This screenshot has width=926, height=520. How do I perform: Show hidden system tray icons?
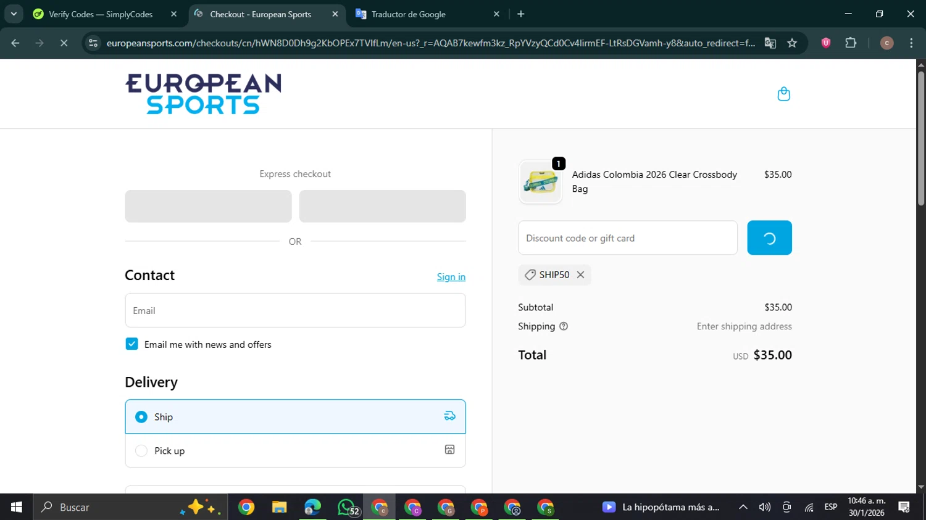[743, 507]
